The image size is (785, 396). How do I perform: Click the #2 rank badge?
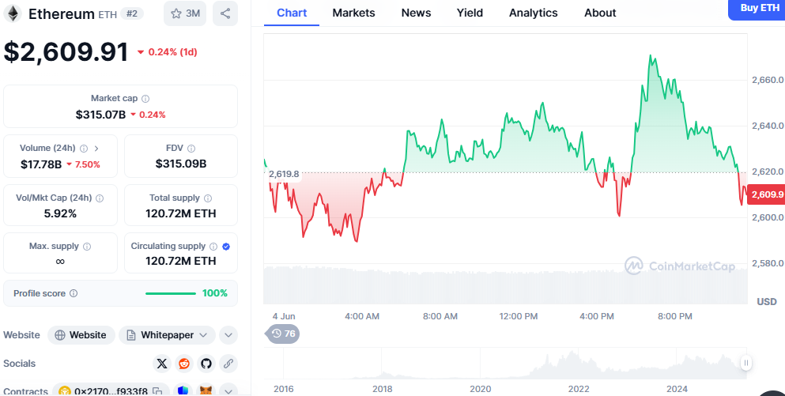[x=132, y=13]
